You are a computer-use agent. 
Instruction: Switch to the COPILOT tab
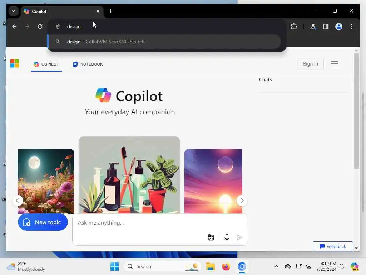pyautogui.click(x=46, y=64)
